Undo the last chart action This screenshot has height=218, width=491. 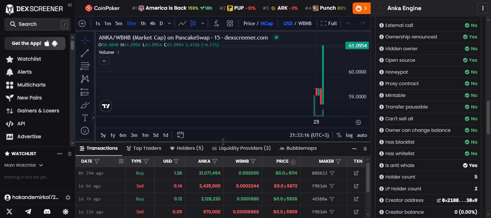point(349,23)
